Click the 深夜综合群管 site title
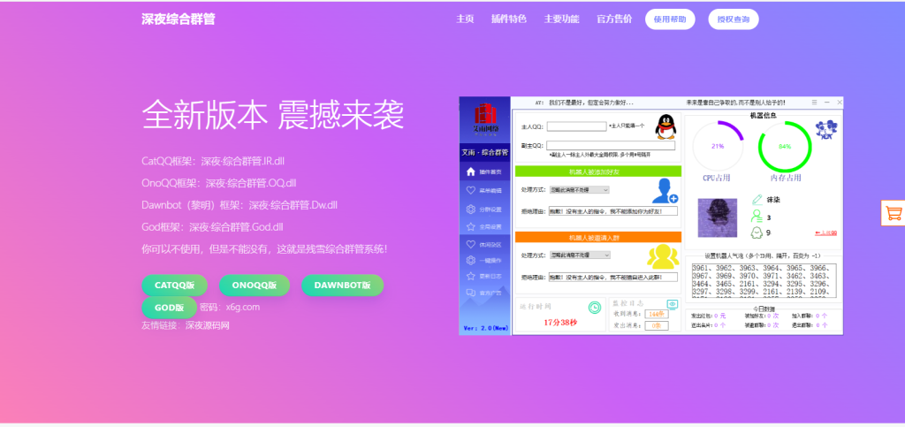Screen dimensions: 905x427 coord(179,19)
